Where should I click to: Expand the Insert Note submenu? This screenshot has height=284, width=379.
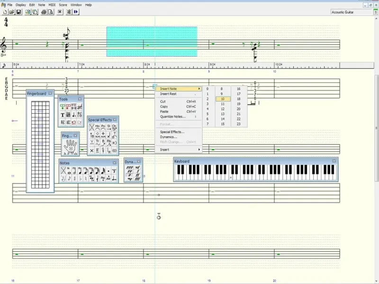179,89
